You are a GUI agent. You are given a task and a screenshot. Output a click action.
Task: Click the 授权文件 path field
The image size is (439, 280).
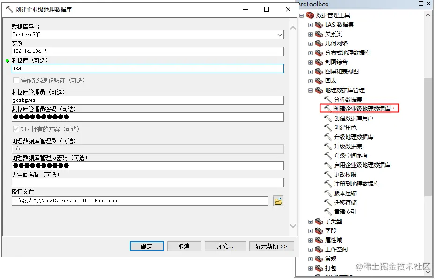pos(140,201)
